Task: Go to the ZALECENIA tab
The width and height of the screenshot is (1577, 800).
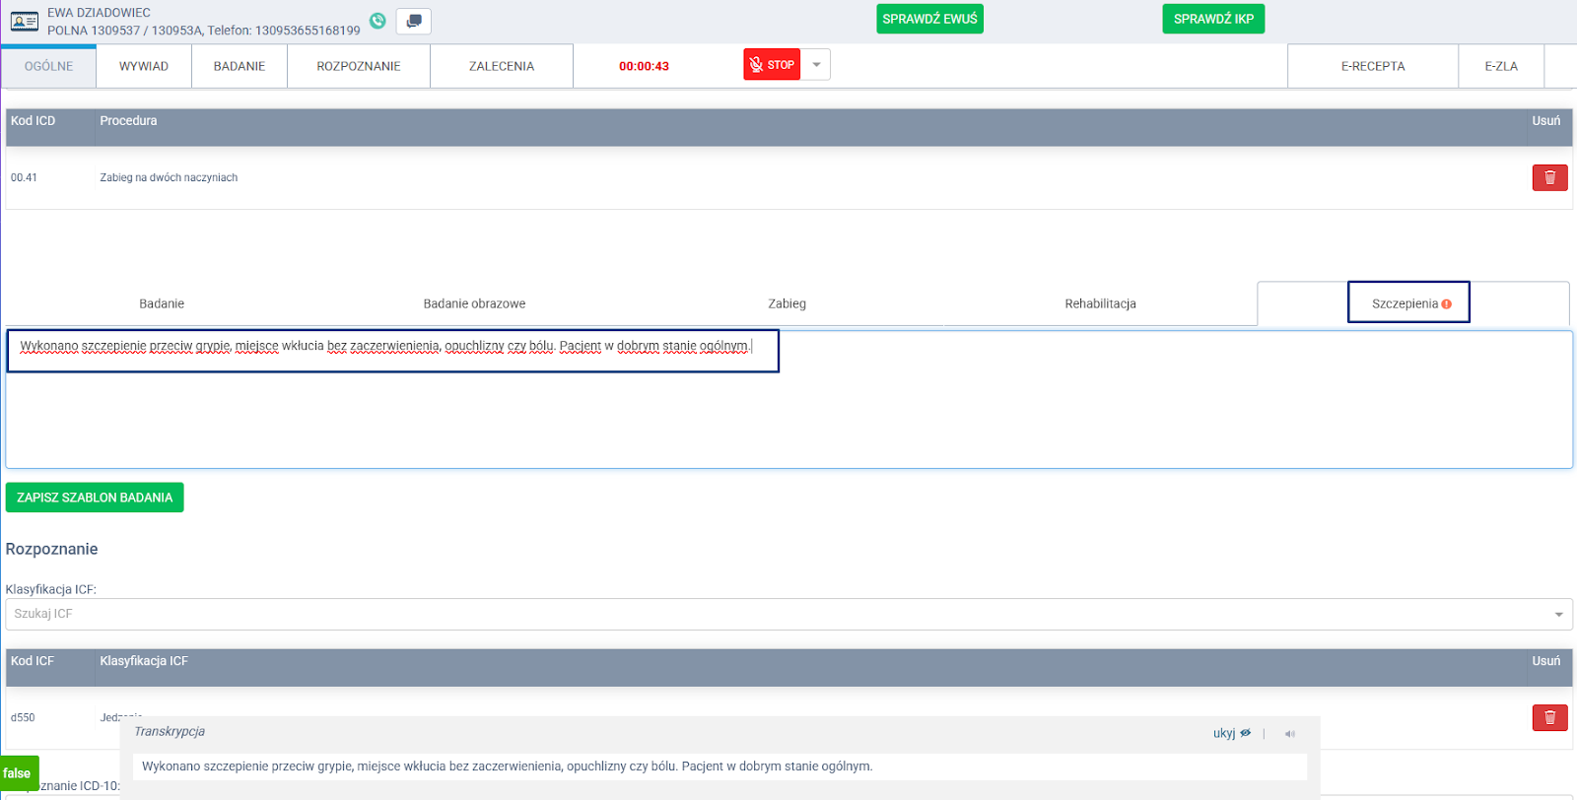Action: tap(501, 66)
